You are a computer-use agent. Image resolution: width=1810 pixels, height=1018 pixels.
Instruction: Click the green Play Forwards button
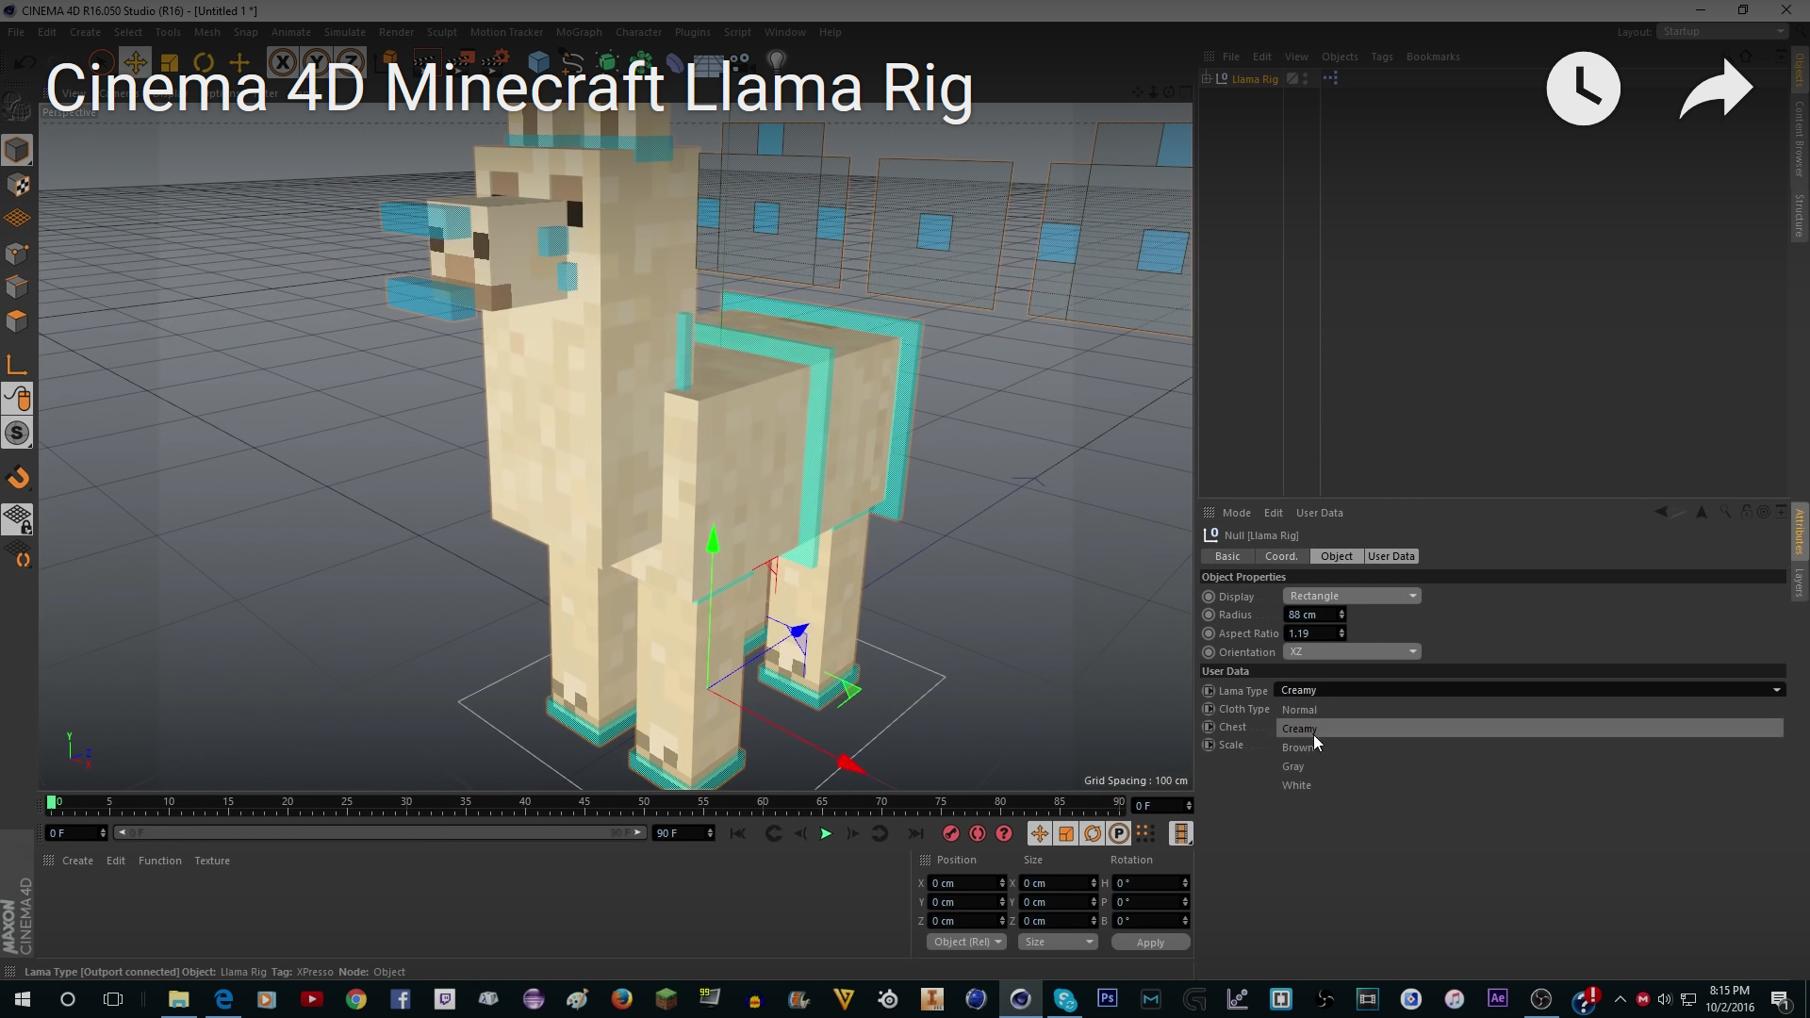tap(826, 833)
